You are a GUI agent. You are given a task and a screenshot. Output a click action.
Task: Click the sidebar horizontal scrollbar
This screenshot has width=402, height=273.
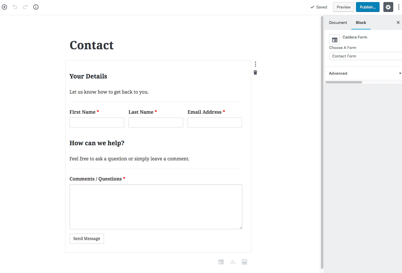tap(344, 82)
